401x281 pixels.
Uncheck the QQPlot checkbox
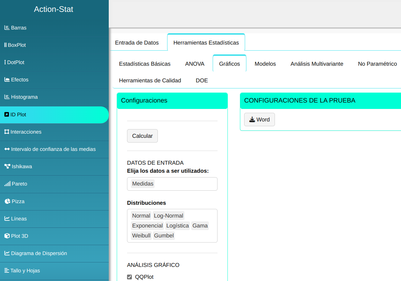130,277
